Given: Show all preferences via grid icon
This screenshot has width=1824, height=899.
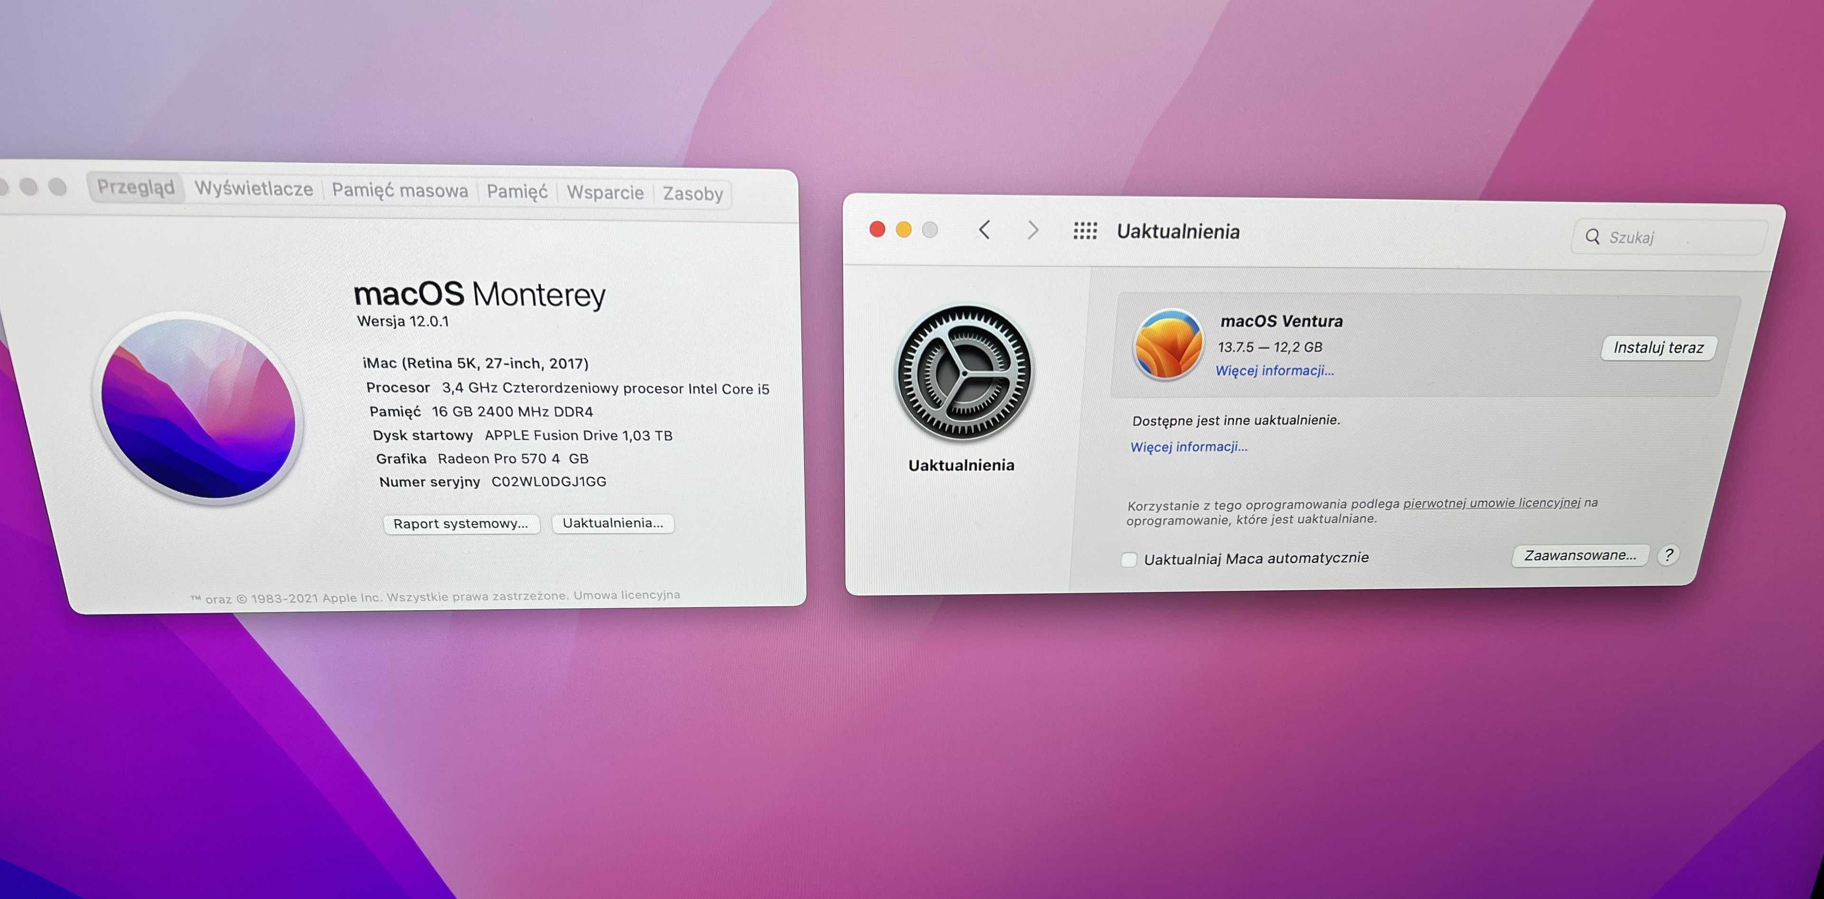Looking at the screenshot, I should click(x=1085, y=230).
